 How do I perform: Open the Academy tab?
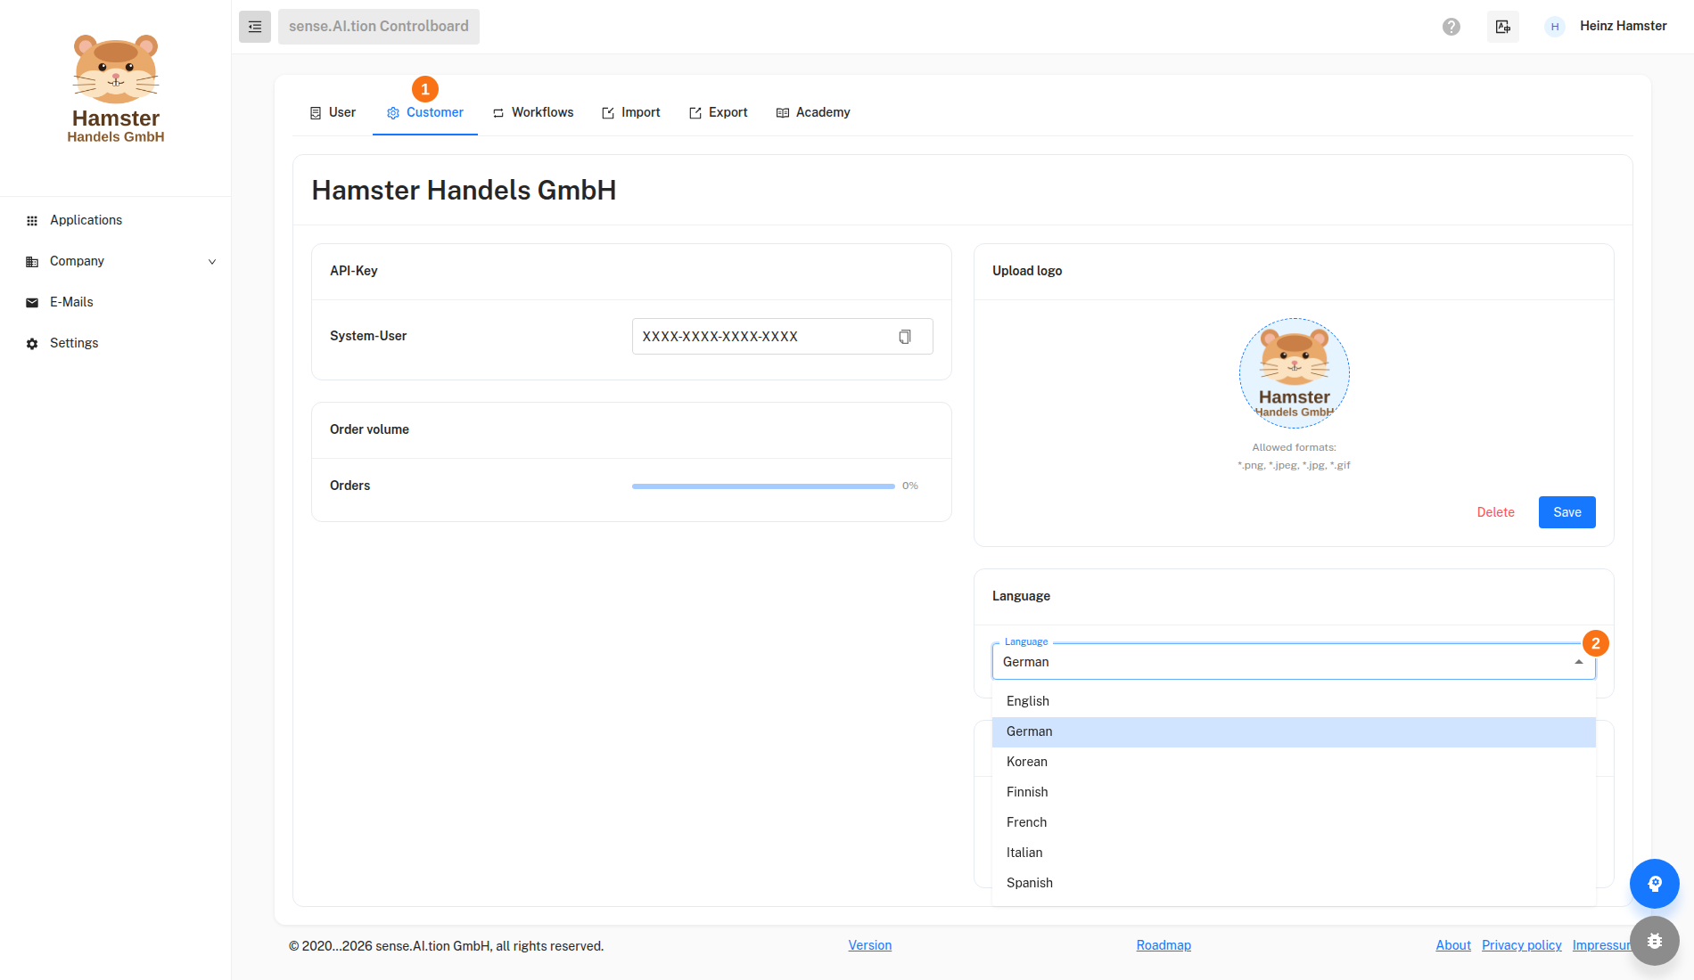[x=813, y=112]
